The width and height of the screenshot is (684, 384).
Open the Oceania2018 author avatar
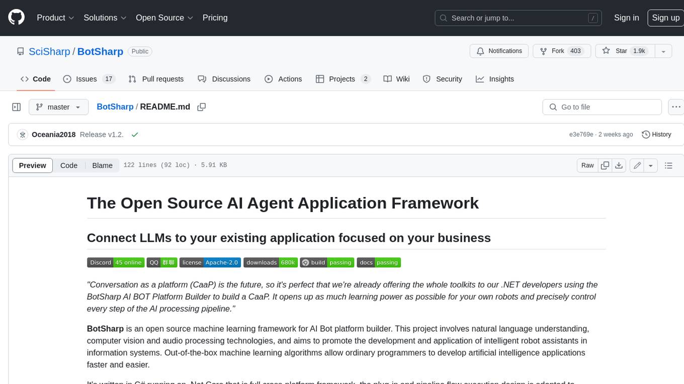[22, 135]
